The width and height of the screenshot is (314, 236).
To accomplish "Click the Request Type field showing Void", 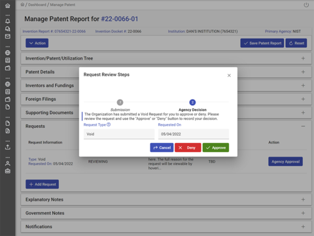I will point(119,134).
